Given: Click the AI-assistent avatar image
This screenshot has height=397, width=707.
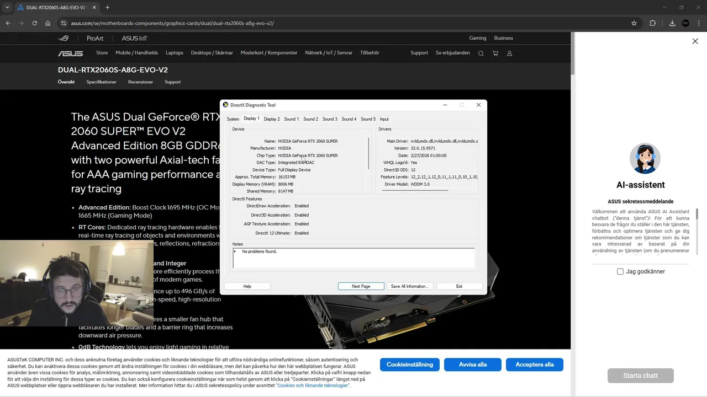Looking at the screenshot, I should point(645,159).
